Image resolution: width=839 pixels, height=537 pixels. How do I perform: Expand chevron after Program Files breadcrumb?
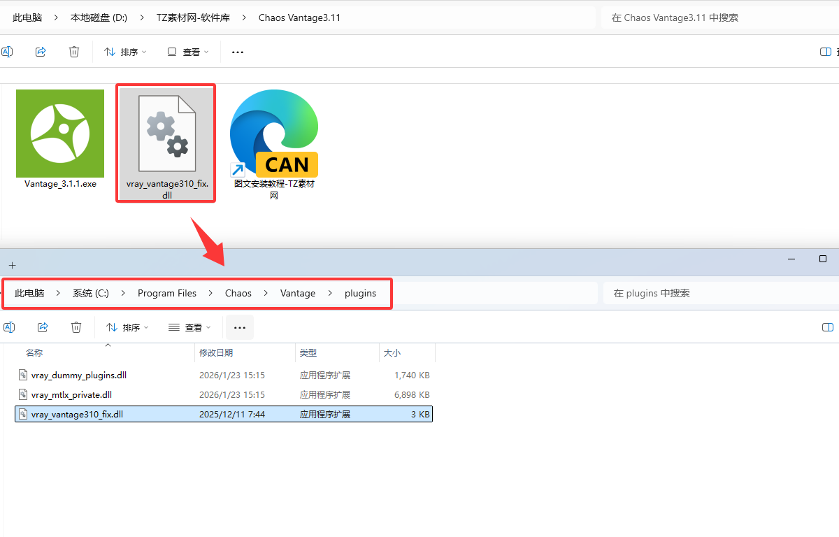(210, 293)
